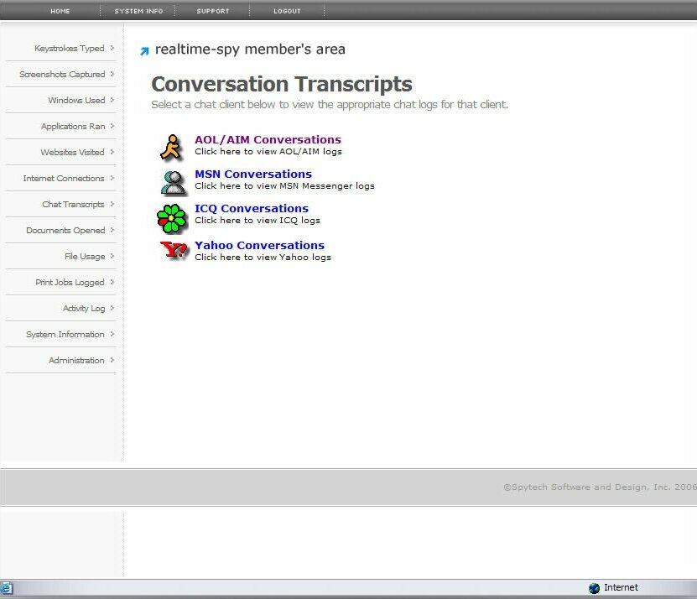Screen dimensions: 697x599
Task: Click LOGOUT in the top bar
Action: coord(287,11)
